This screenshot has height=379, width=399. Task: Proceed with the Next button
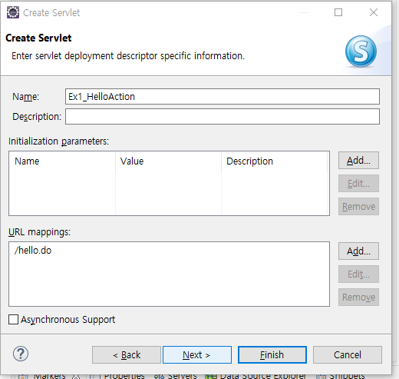pyautogui.click(x=197, y=355)
